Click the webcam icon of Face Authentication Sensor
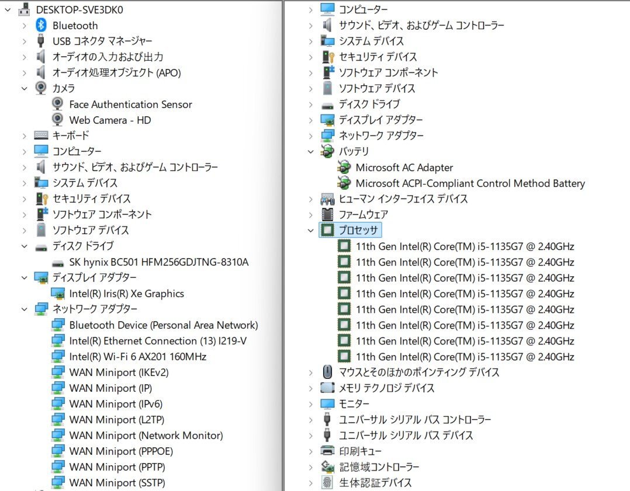 57,104
